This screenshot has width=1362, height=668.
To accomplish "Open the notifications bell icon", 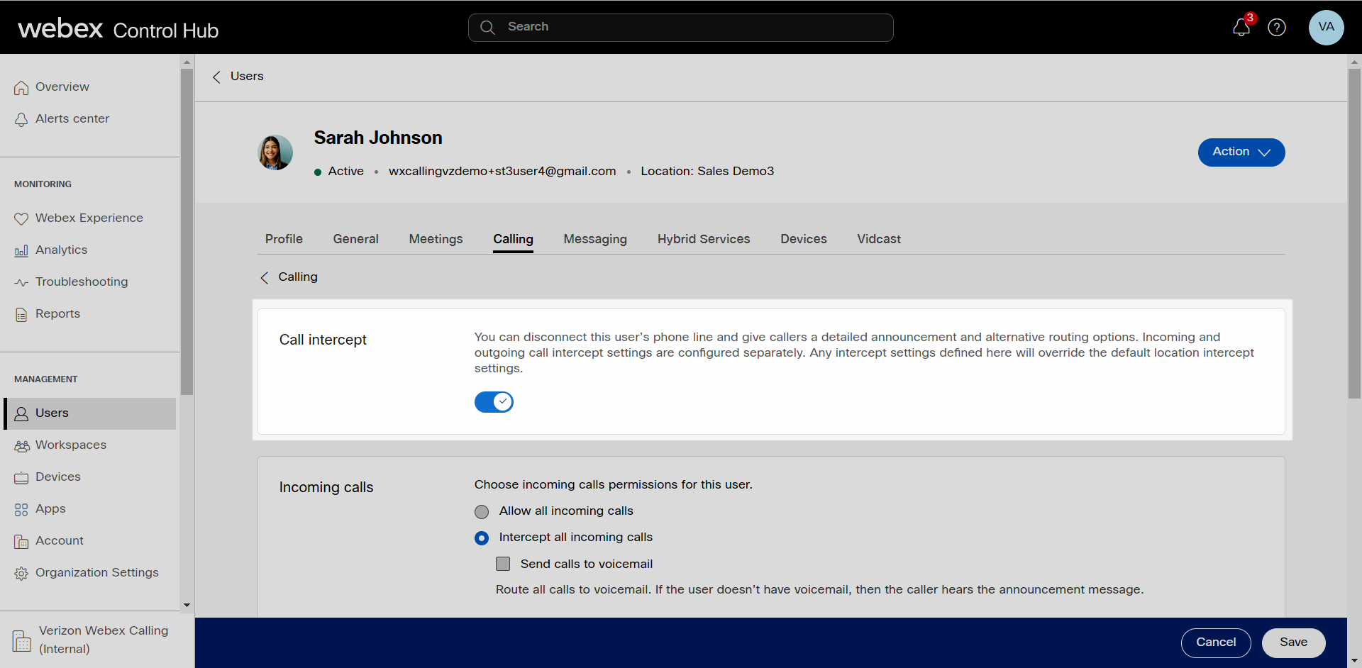I will coord(1241,28).
